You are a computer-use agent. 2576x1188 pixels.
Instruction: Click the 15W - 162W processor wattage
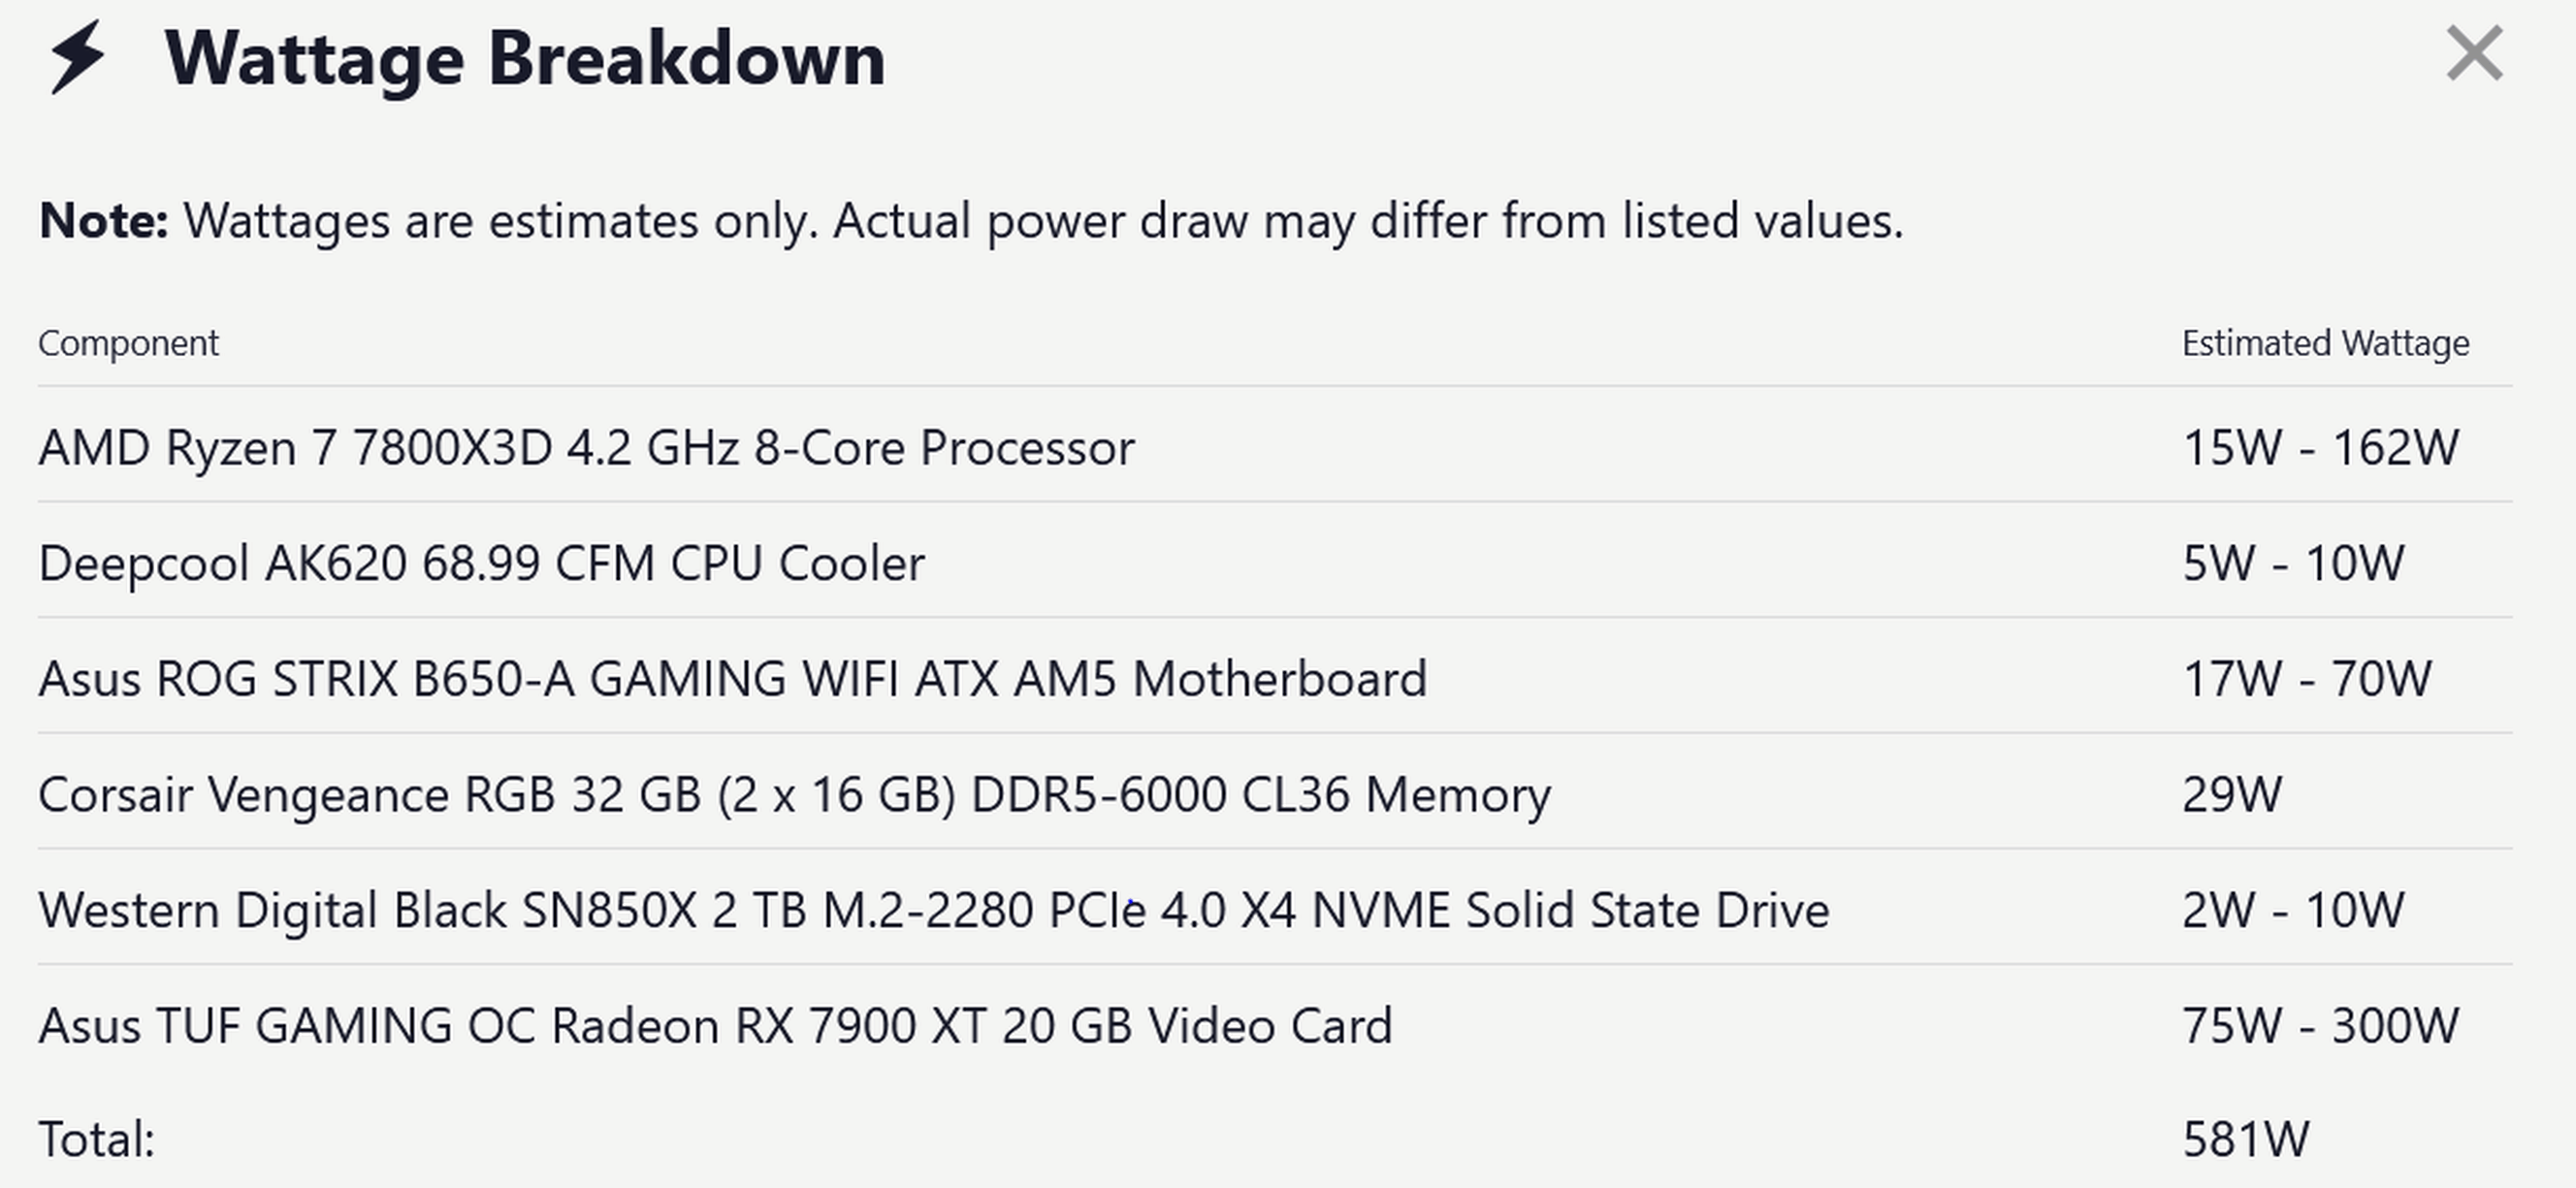pos(2320,447)
